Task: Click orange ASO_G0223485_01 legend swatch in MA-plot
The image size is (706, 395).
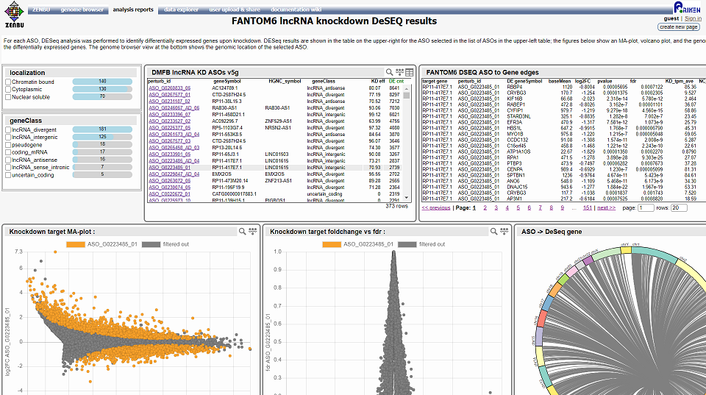Action: click(75, 244)
